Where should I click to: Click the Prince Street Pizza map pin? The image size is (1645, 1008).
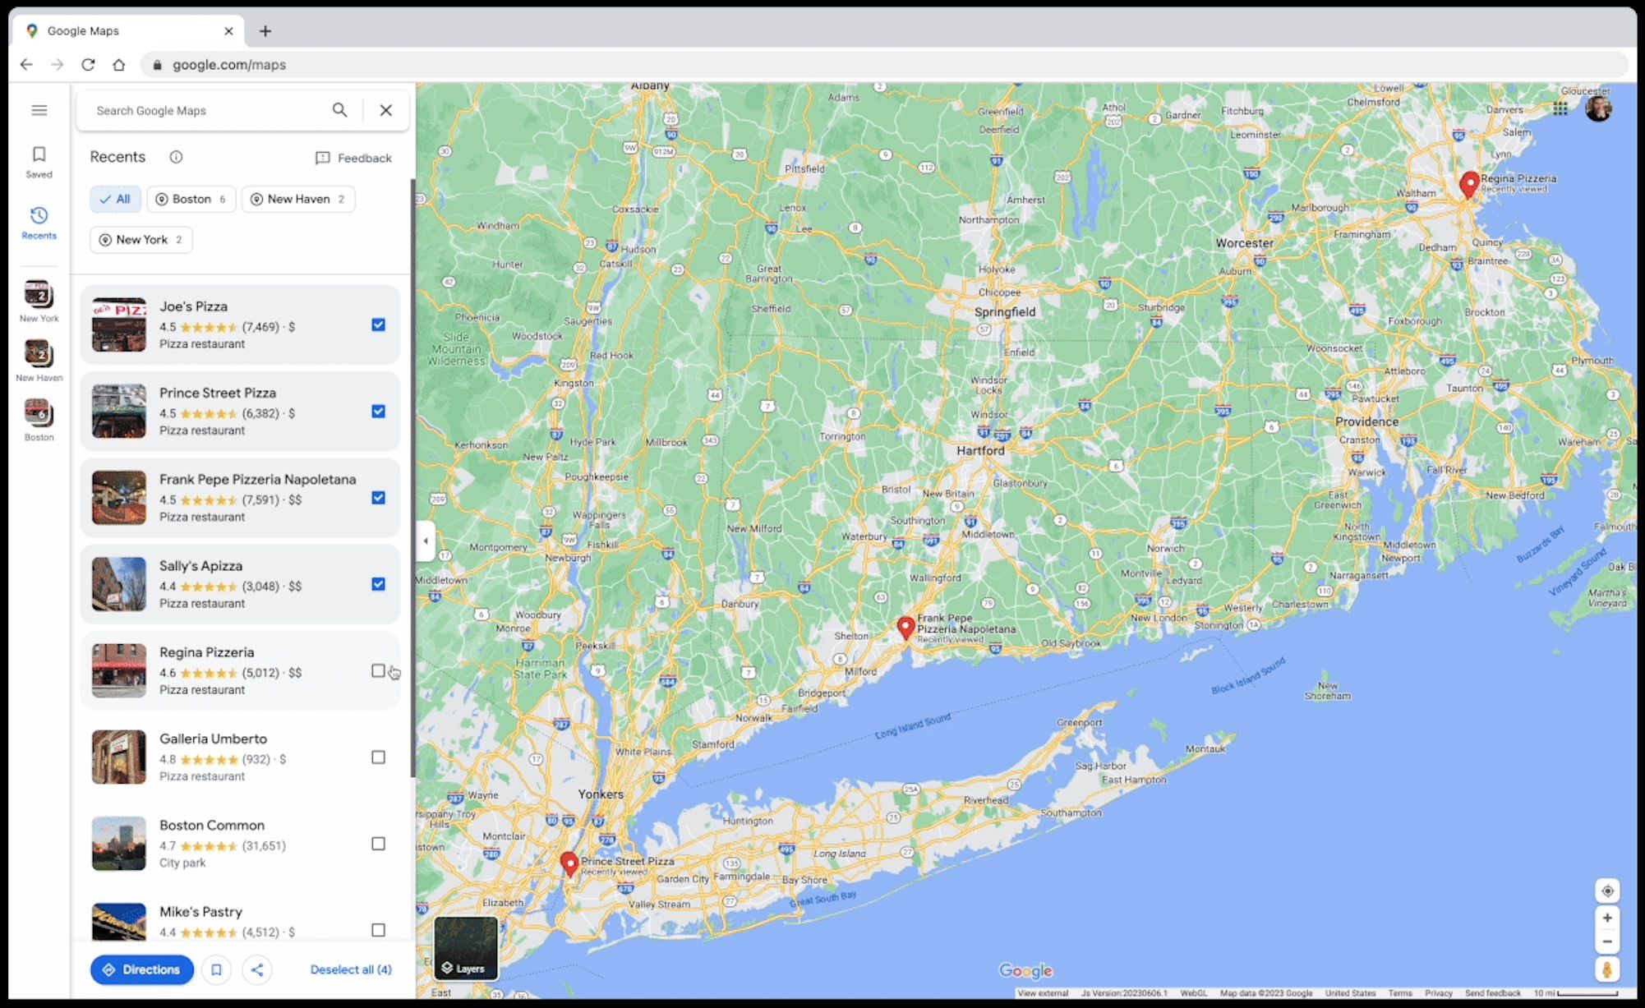point(569,864)
